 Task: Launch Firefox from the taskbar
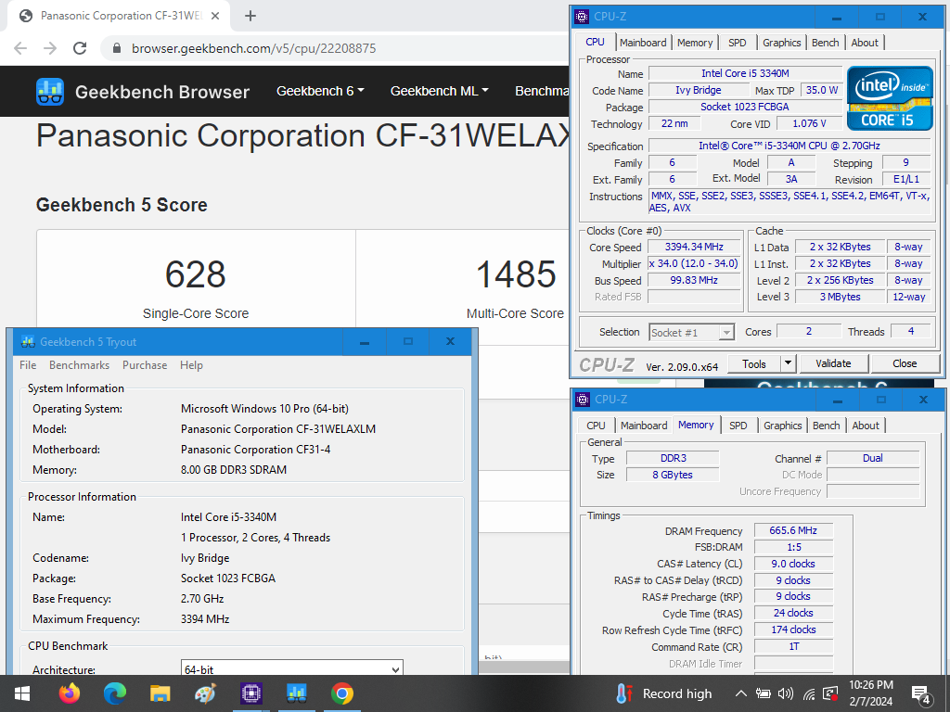tap(69, 693)
